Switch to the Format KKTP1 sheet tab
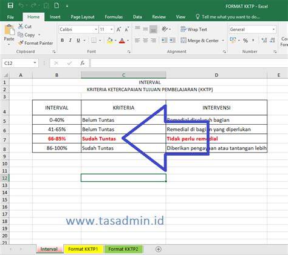This screenshot has height=255, width=288. tap(83, 249)
